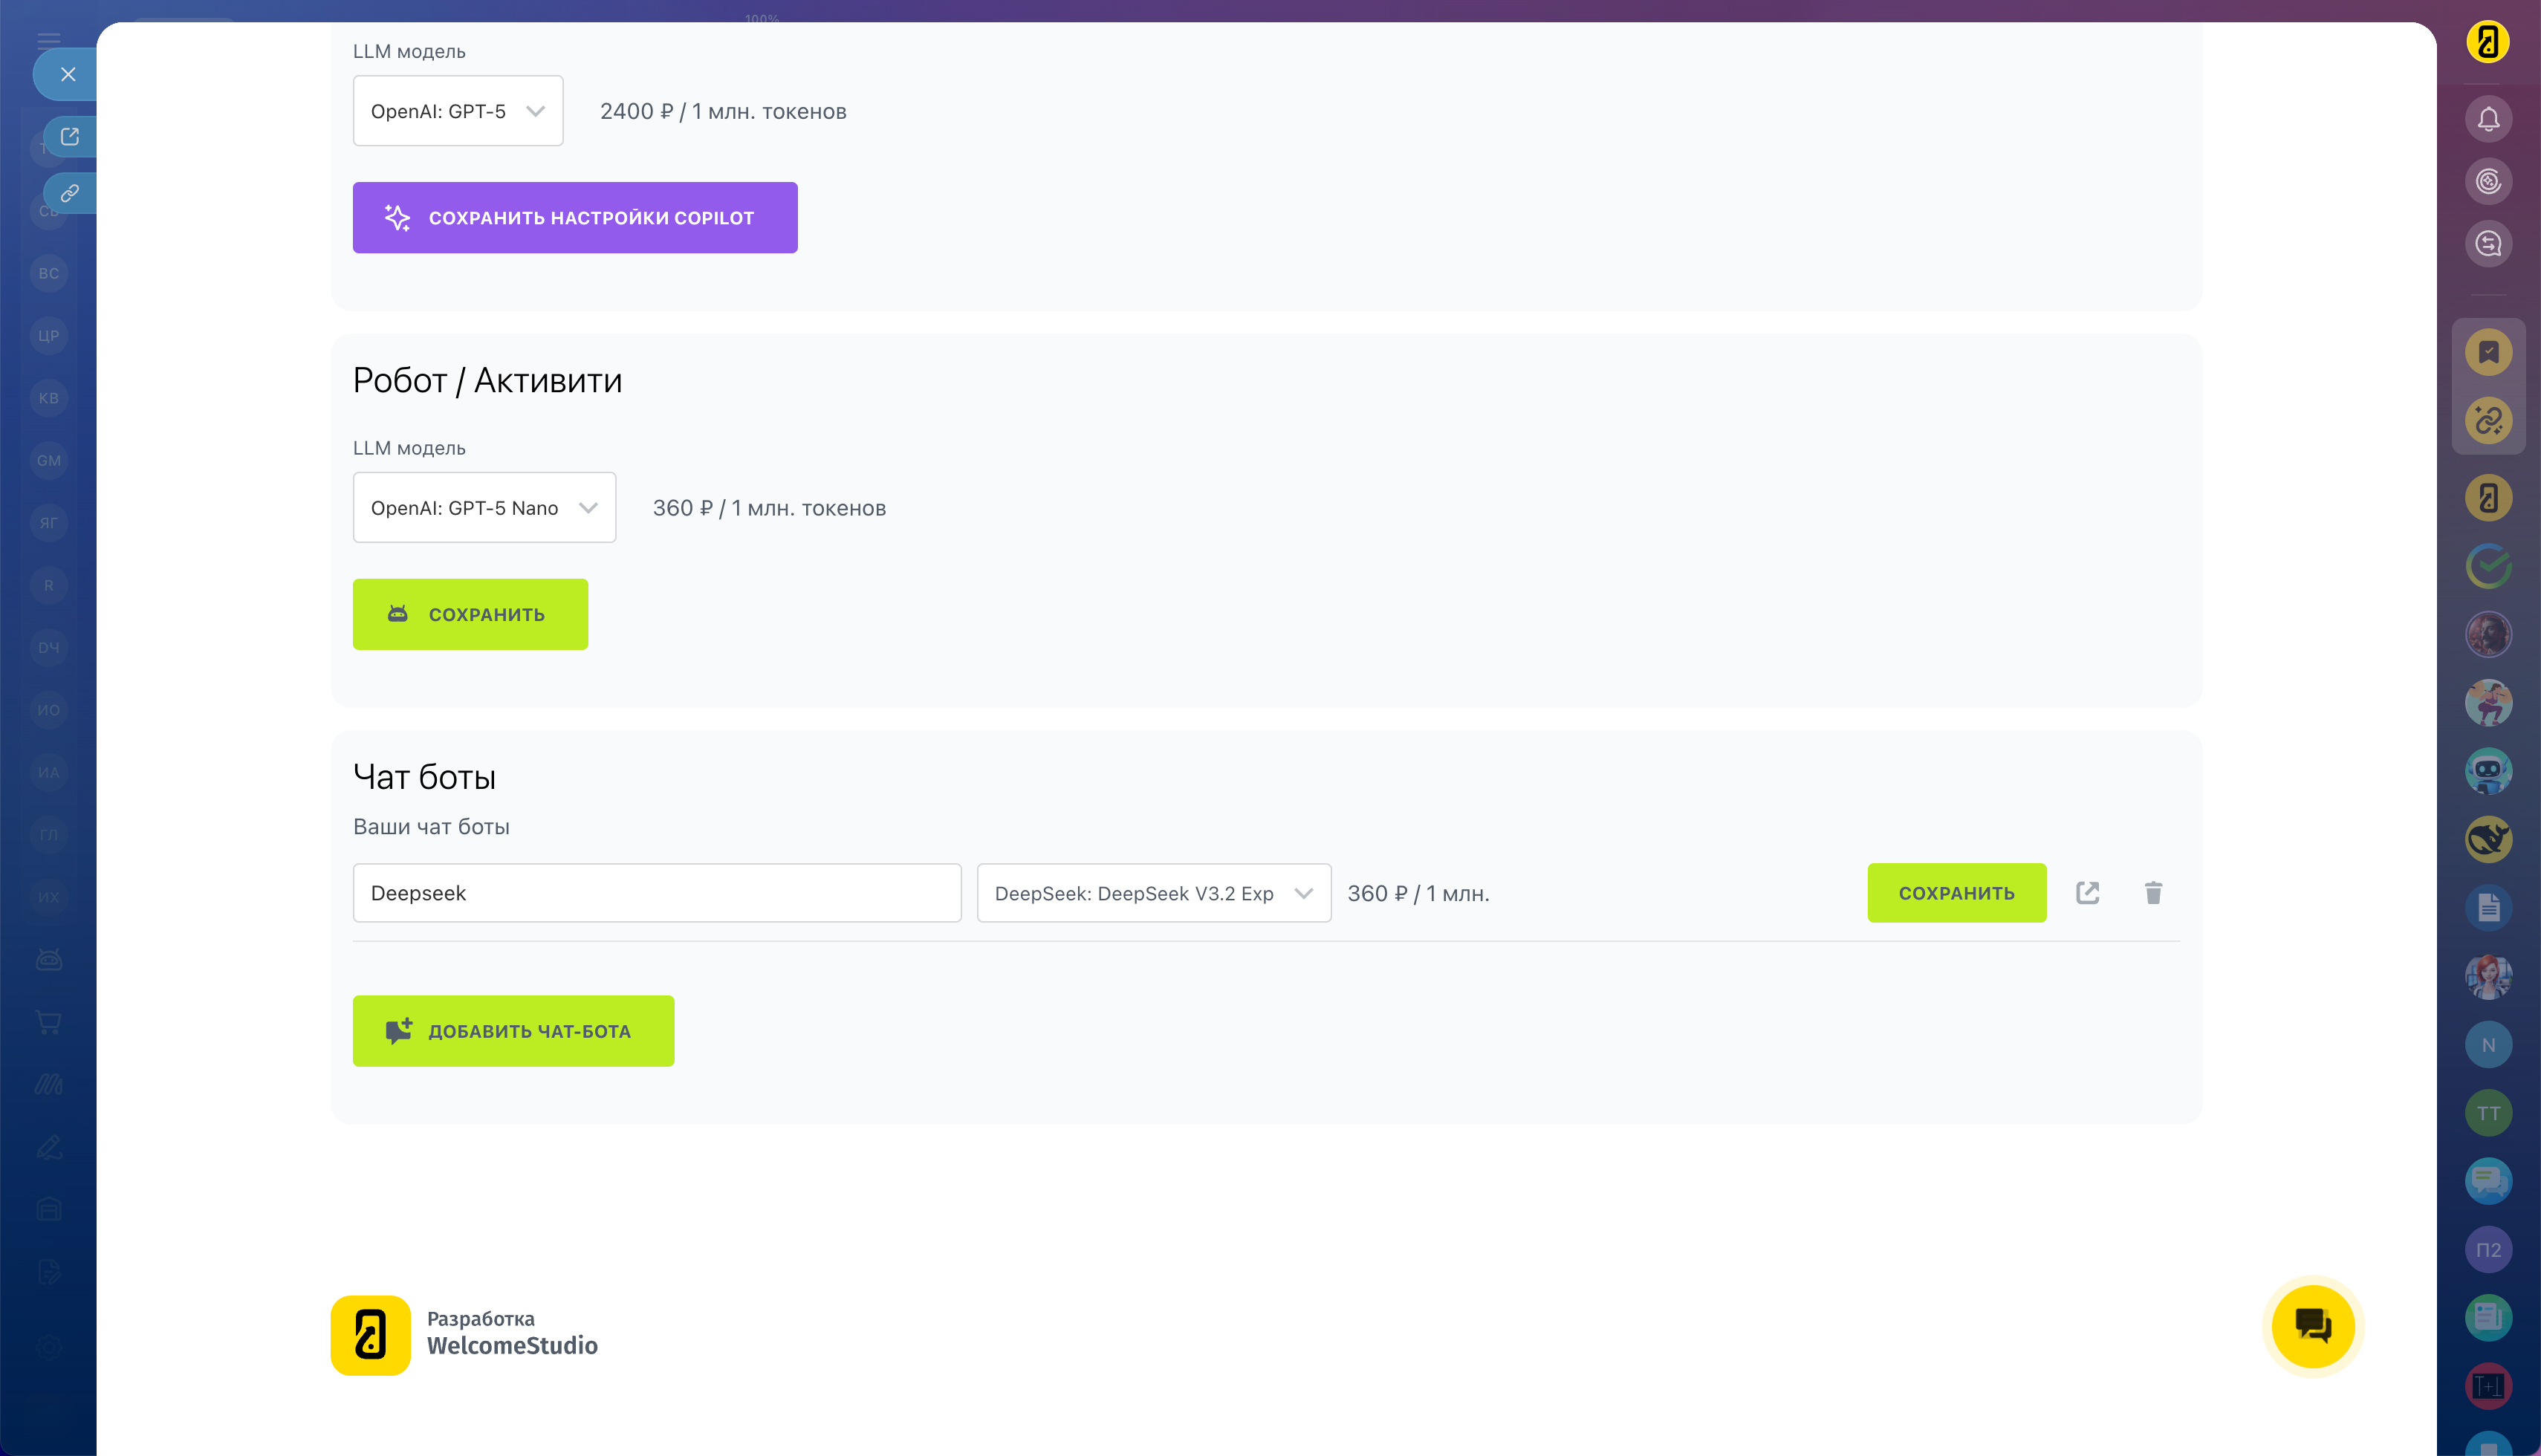Delete the Deepseek chat bot via trash icon
This screenshot has width=2541, height=1456.
2153,893
